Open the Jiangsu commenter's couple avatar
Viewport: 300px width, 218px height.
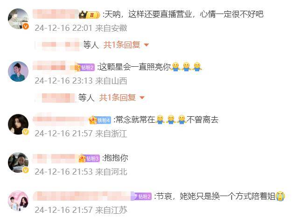pos(18,201)
